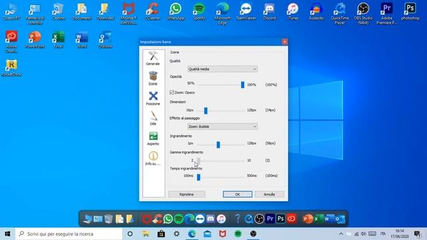Select the Adobe Creative Cloud desktop shortcut
Screen dimensions: 427x240
tap(11, 41)
